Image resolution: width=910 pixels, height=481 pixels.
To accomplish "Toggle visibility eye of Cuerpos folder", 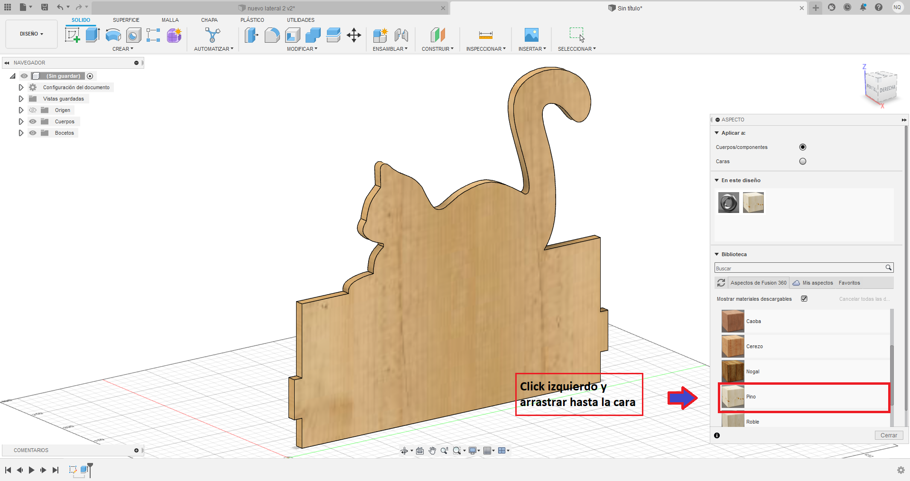I will tap(33, 121).
